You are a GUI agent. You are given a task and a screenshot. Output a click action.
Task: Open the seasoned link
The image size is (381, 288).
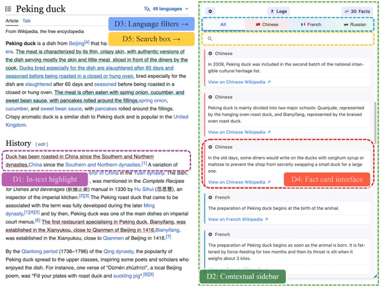pos(105,84)
